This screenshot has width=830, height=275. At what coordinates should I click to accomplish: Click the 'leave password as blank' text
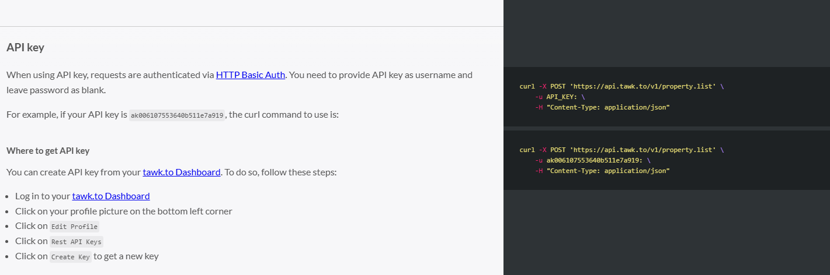[56, 90]
